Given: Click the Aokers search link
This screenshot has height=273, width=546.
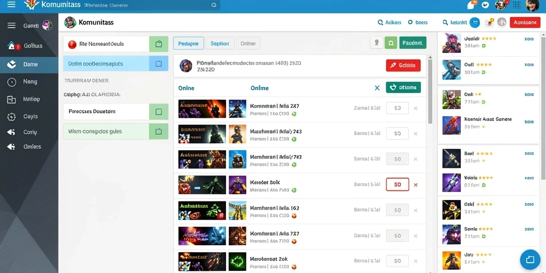Looking at the screenshot, I should coord(390,22).
